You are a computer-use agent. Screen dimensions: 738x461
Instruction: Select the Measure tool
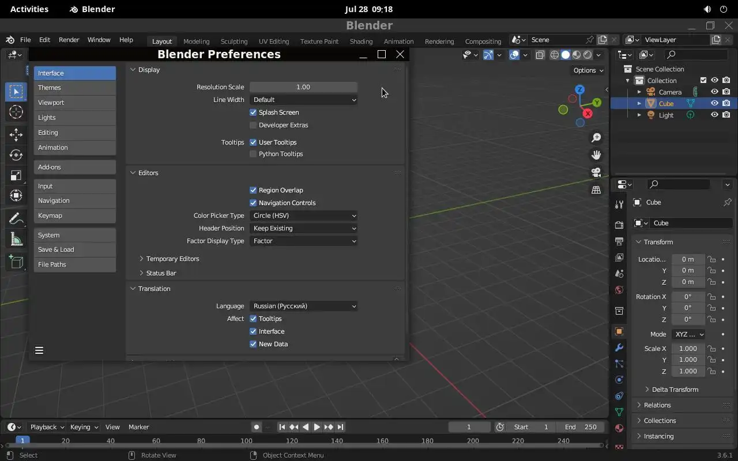click(x=16, y=239)
